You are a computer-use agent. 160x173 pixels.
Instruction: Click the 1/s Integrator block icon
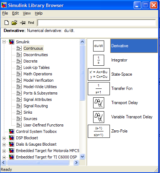click(x=98, y=60)
